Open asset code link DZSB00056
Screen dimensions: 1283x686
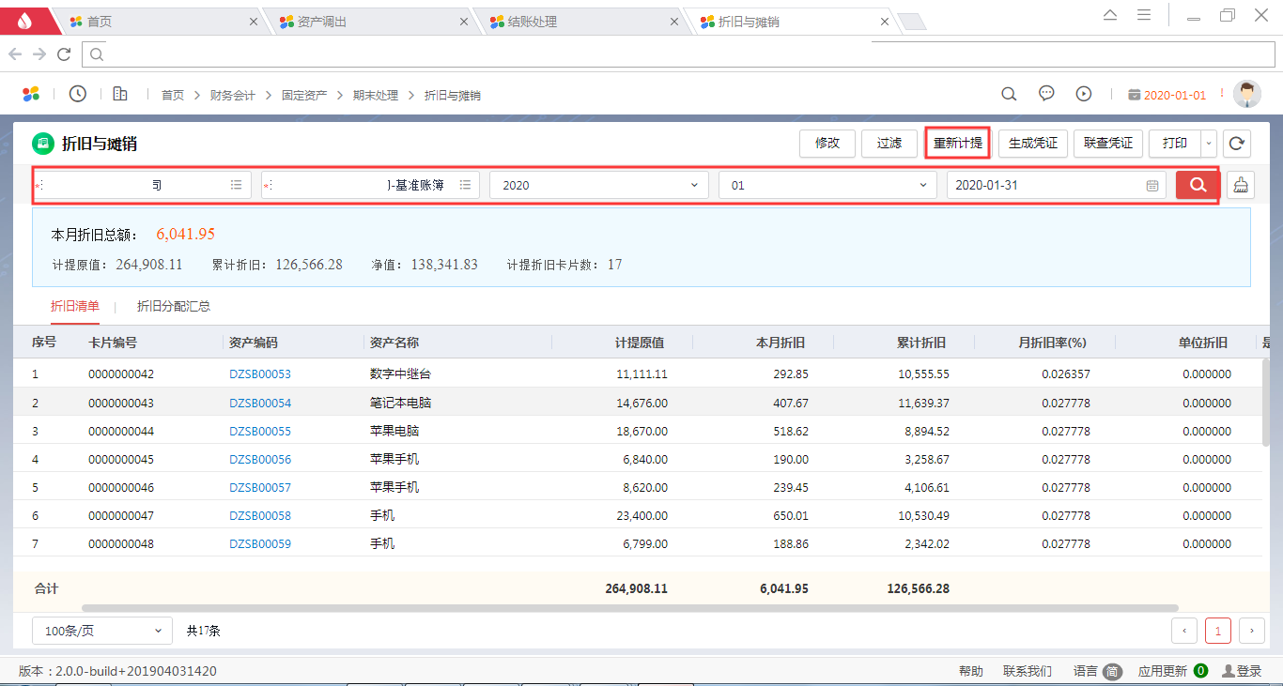coord(260,460)
